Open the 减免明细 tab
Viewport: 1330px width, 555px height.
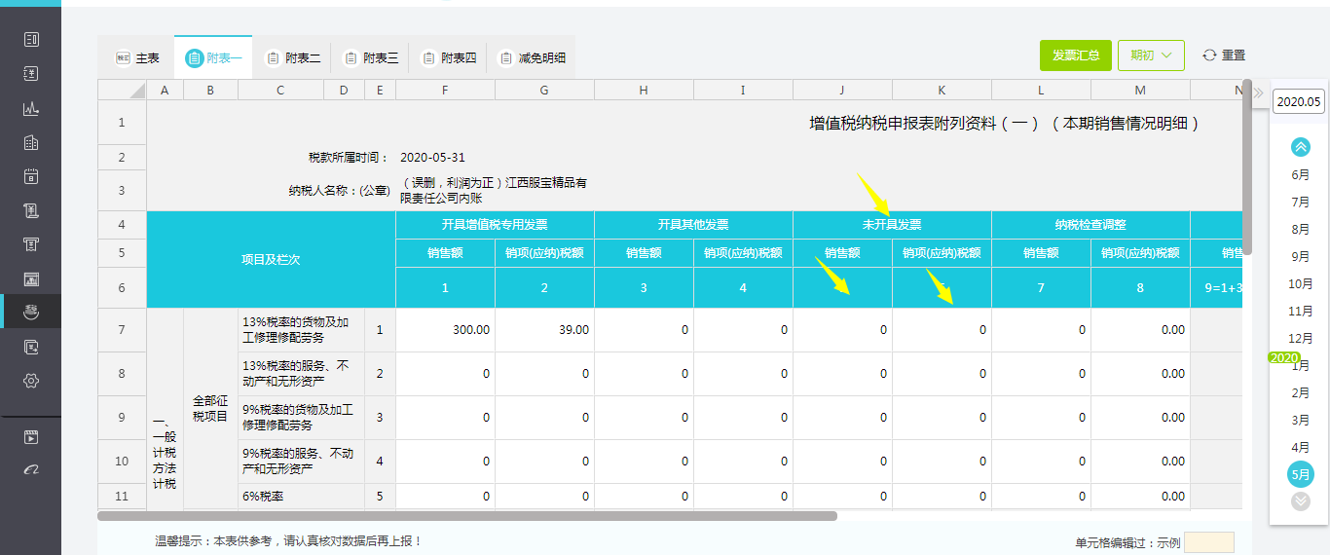(532, 58)
